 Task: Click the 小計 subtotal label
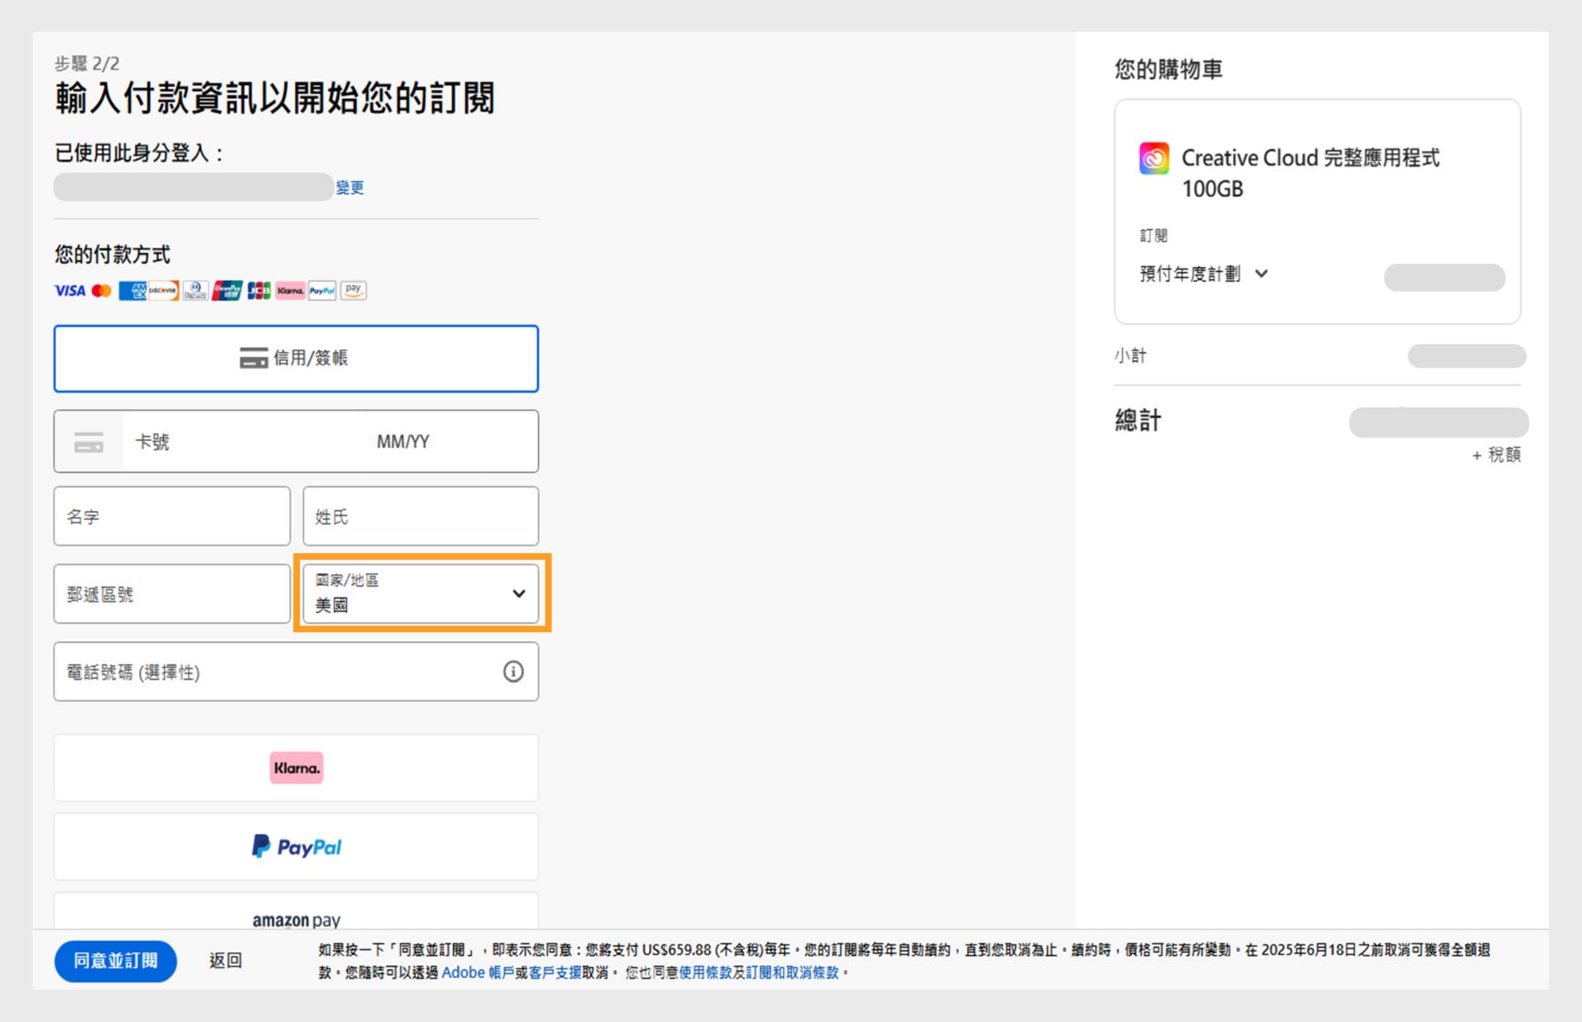pos(1130,355)
